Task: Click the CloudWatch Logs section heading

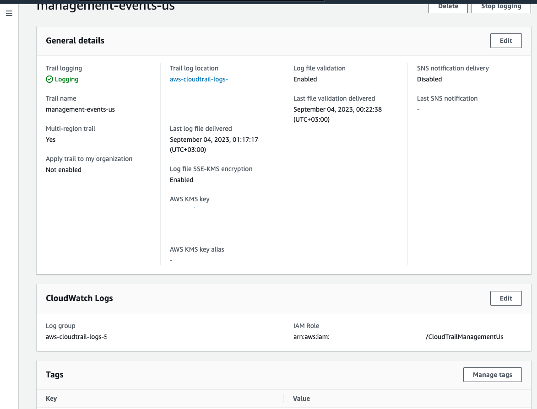Action: [x=79, y=298]
